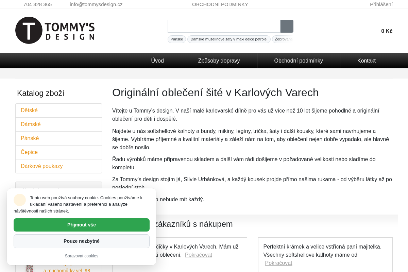Open the Spravovat cookies link

click(82, 256)
